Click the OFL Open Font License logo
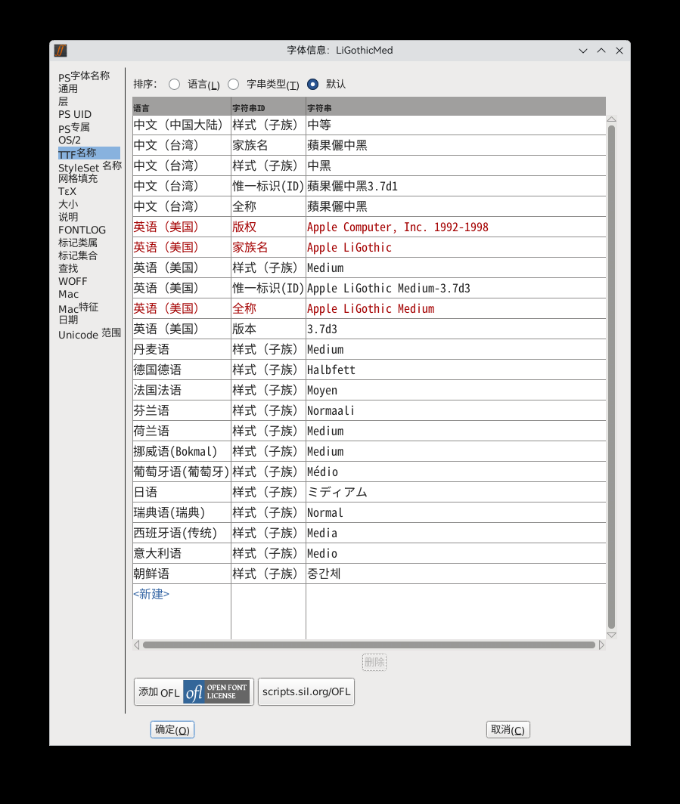 216,691
